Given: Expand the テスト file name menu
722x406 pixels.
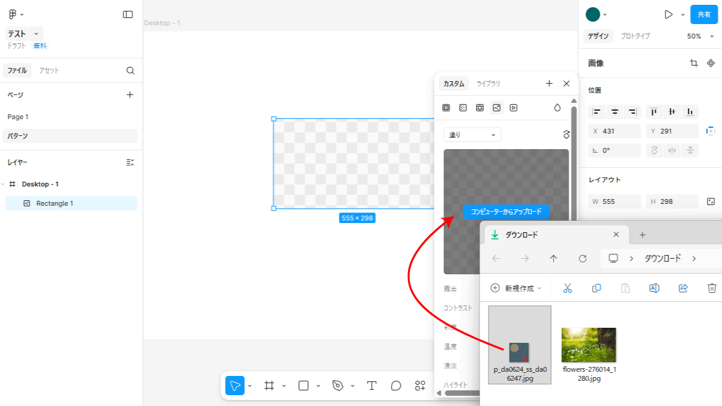Looking at the screenshot, I should (36, 34).
